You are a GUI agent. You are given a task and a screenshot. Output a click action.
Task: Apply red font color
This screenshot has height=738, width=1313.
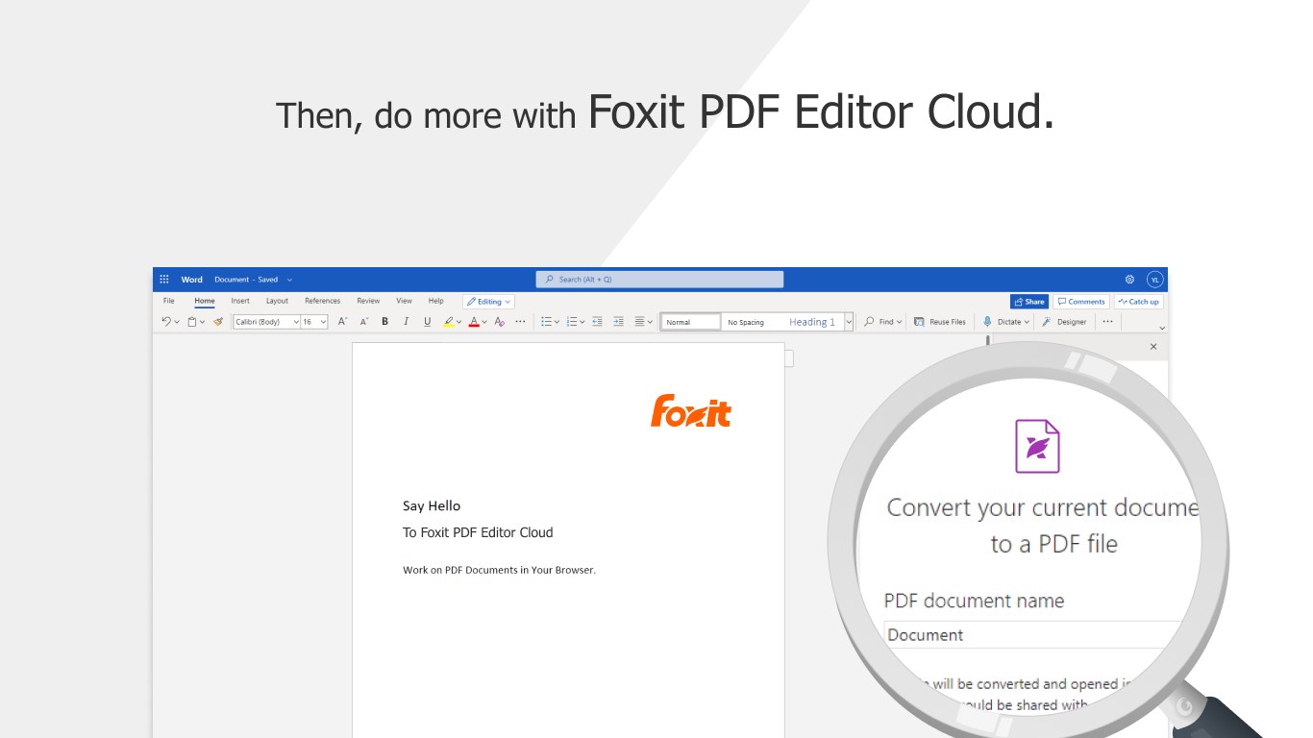[x=474, y=322]
